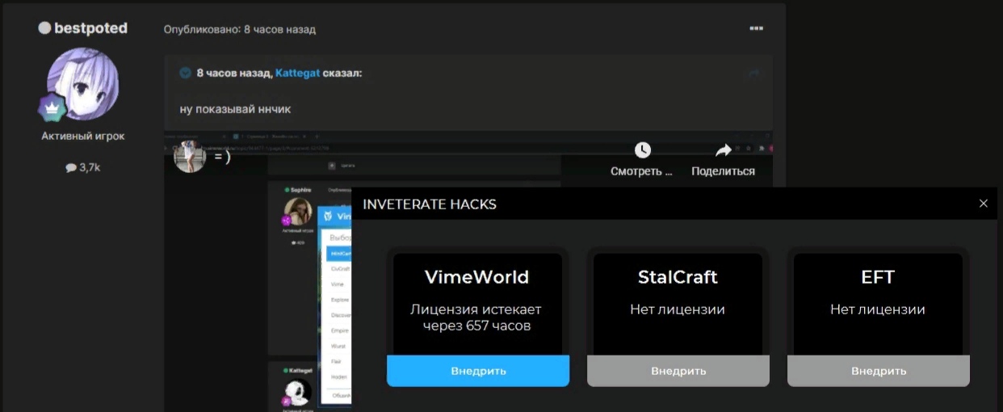Click bestpoted's status circle icon
The width and height of the screenshot is (1003, 412).
pos(44,28)
